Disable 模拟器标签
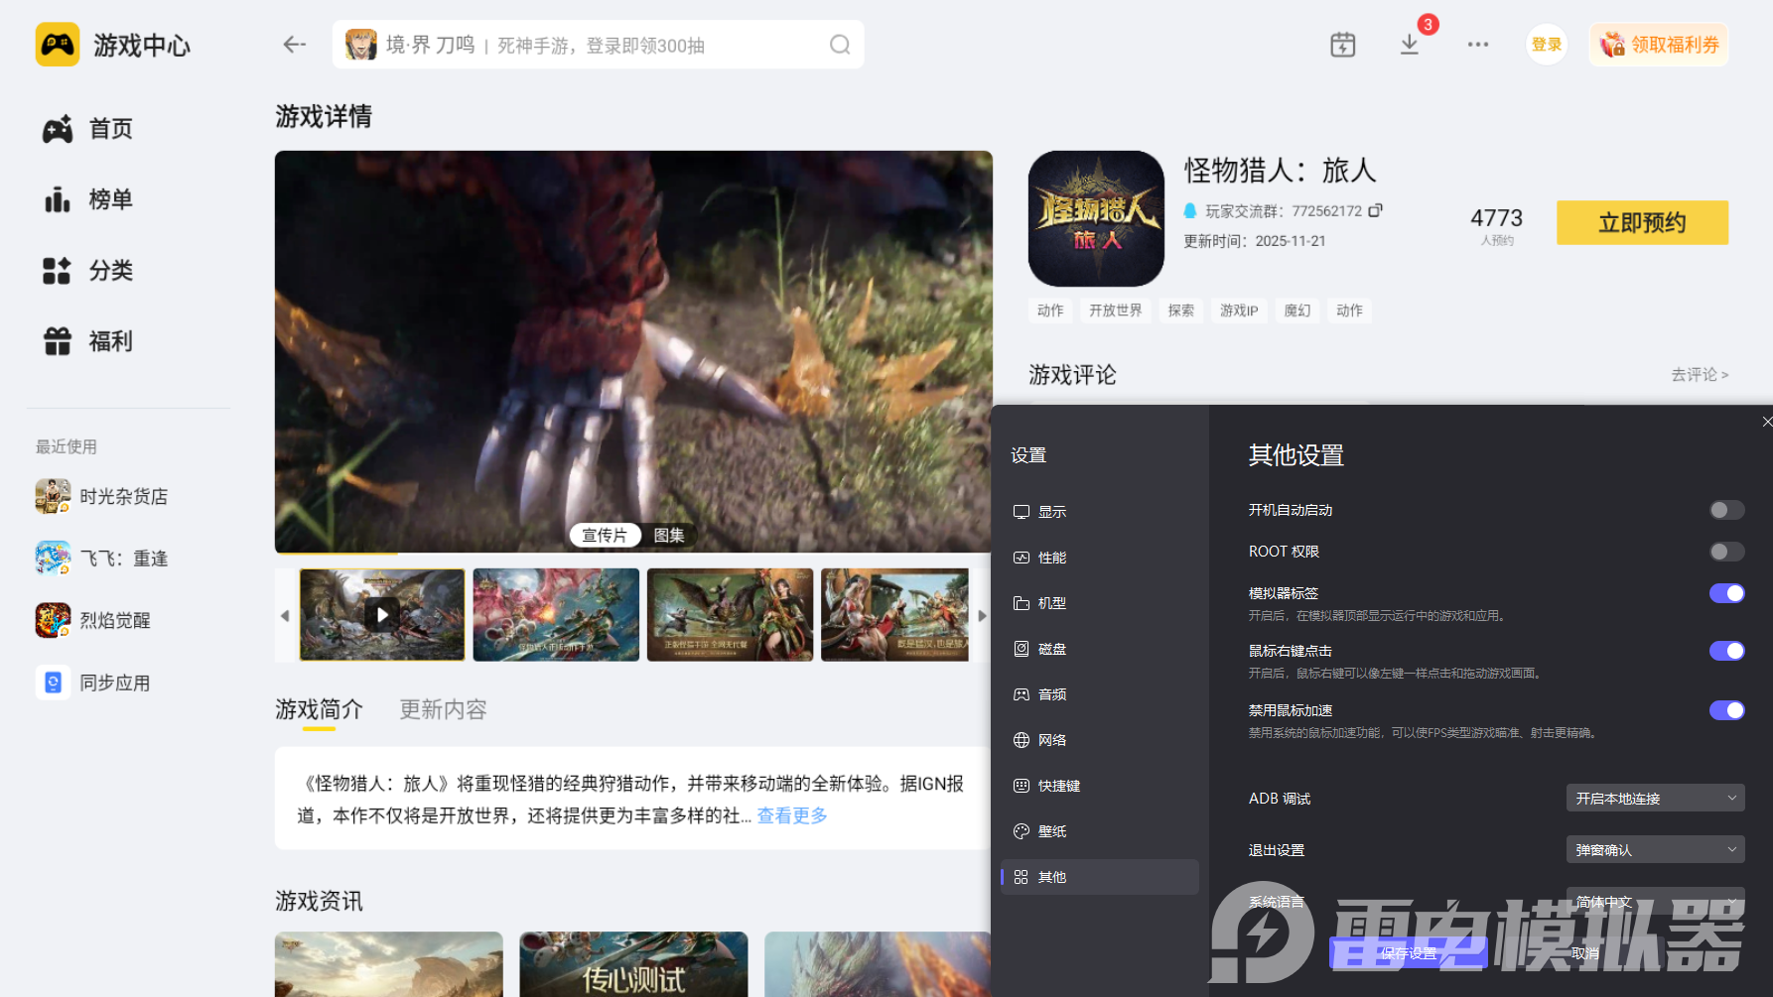Viewport: 1773px width, 997px height. [1727, 592]
